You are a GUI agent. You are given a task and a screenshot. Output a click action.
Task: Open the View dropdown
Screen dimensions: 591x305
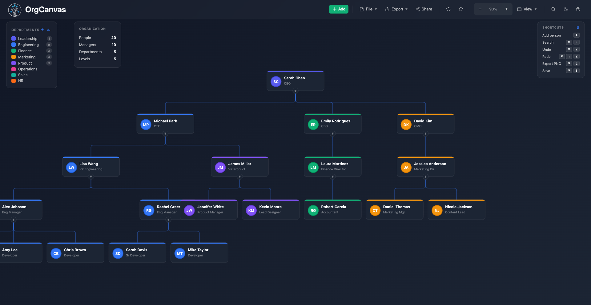(527, 9)
